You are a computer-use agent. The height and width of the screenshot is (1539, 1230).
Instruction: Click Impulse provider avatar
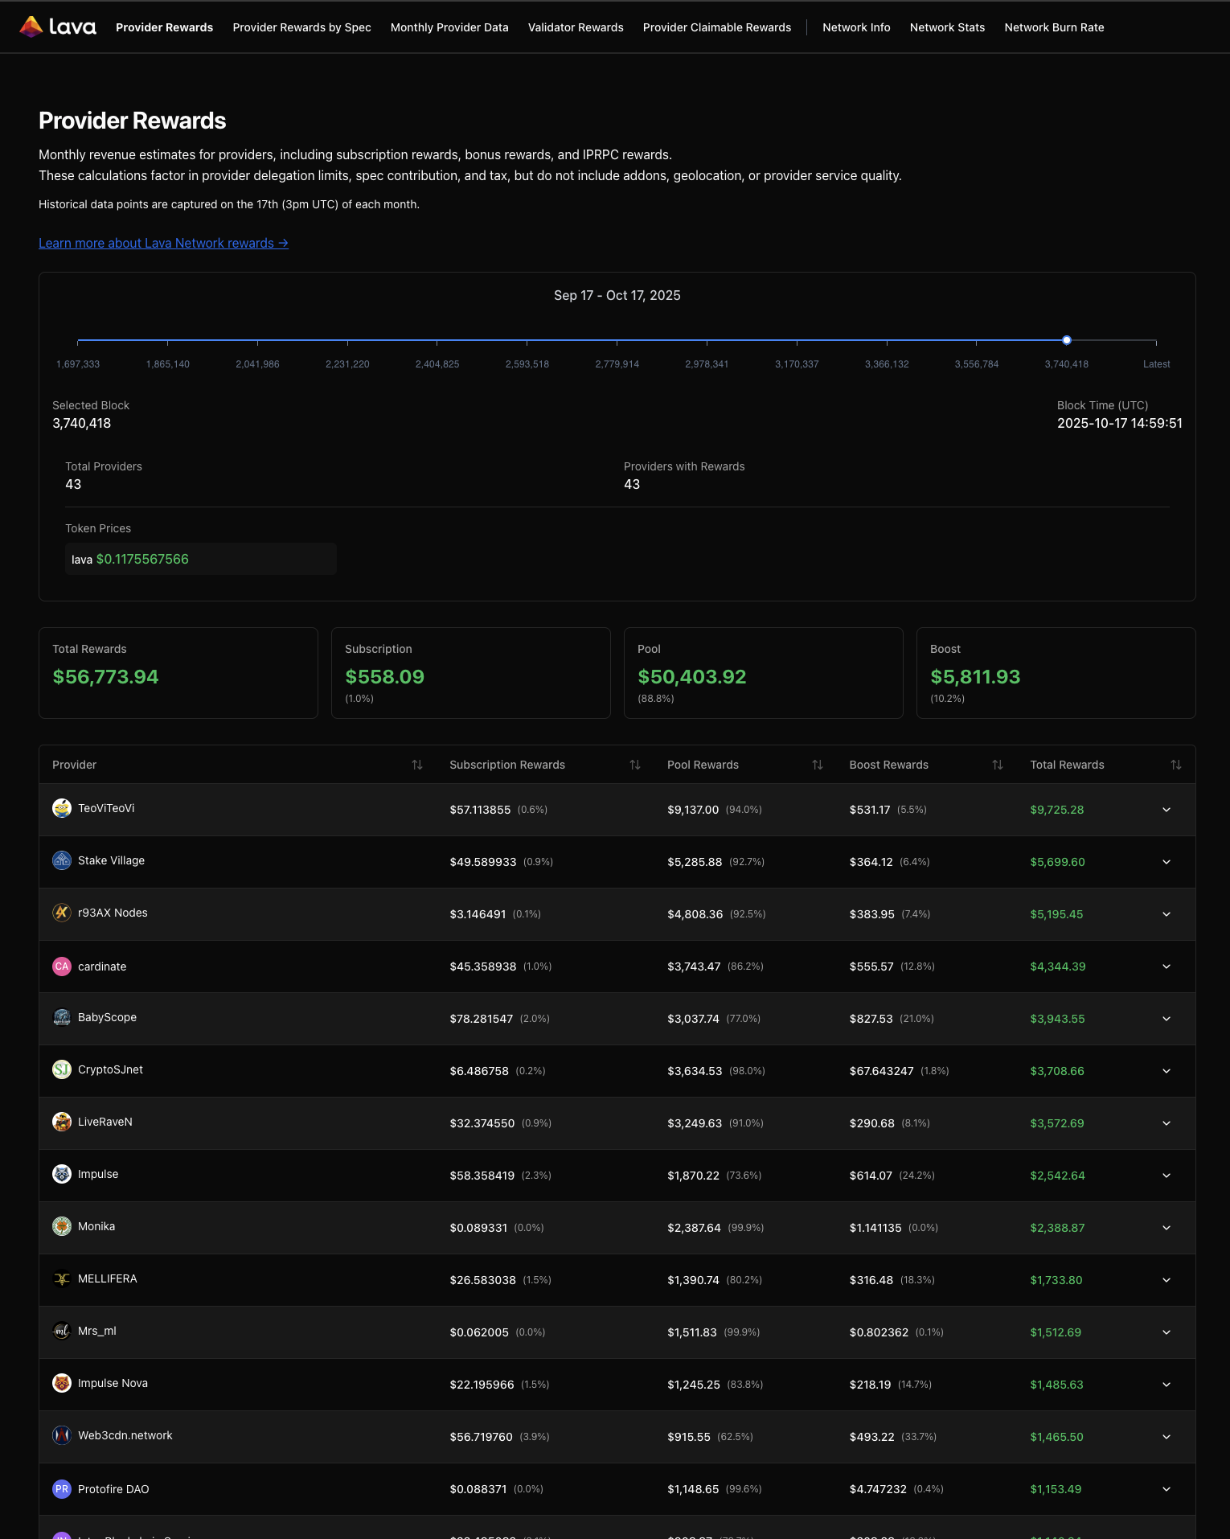tap(62, 1174)
